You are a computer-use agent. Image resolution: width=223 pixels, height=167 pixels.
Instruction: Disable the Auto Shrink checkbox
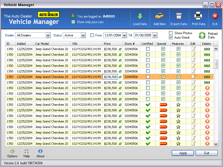click(171, 38)
